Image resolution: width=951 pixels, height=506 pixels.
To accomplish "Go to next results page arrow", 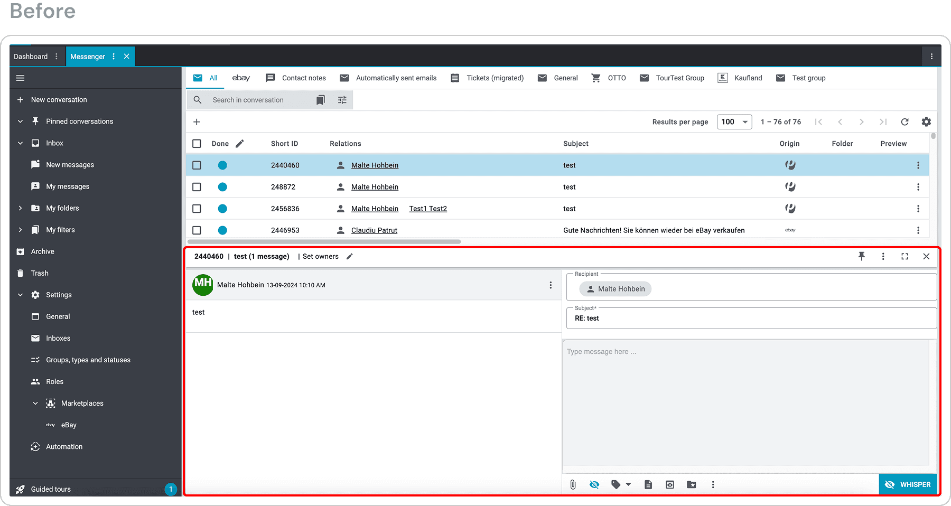I will click(862, 122).
